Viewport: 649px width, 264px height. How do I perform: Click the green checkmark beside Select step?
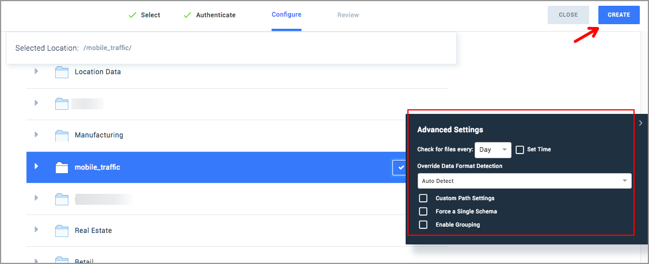point(132,15)
